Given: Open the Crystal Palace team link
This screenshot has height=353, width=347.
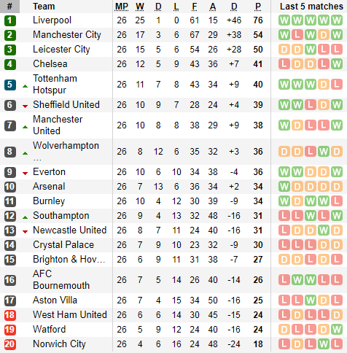Looking at the screenshot, I should pyautogui.click(x=63, y=245).
